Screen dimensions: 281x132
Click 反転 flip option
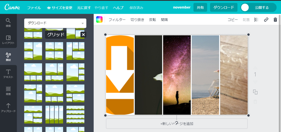(x=153, y=20)
